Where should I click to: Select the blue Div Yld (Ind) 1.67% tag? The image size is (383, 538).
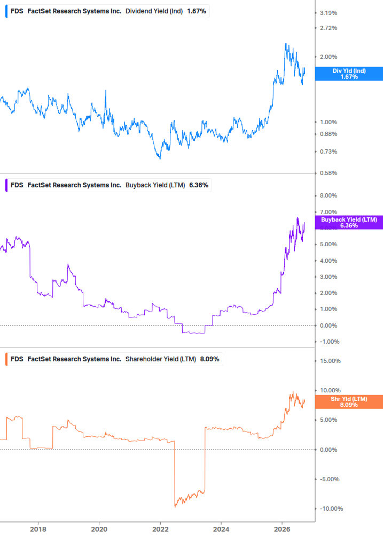[349, 74]
